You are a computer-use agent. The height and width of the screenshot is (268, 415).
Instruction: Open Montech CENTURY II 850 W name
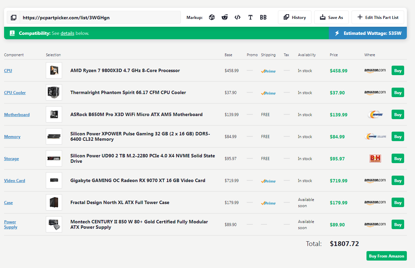tap(139, 224)
